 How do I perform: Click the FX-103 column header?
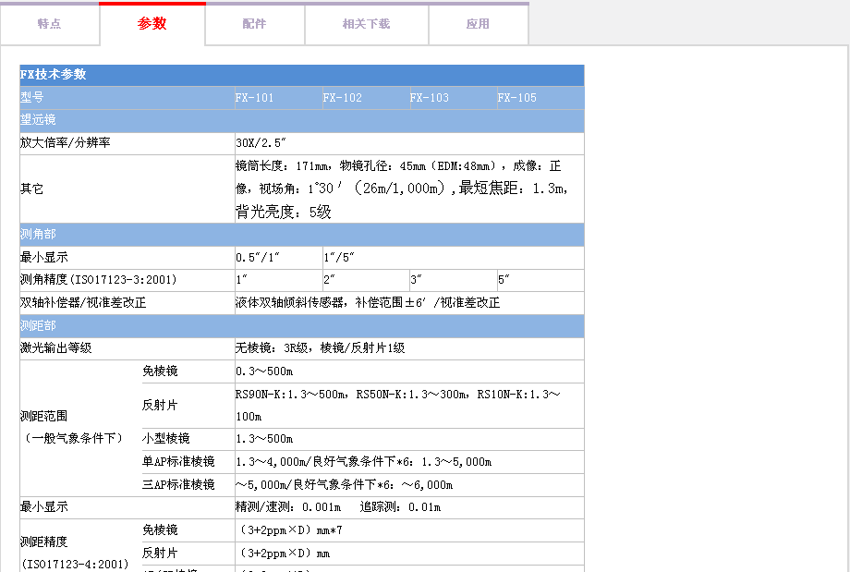[x=430, y=98]
